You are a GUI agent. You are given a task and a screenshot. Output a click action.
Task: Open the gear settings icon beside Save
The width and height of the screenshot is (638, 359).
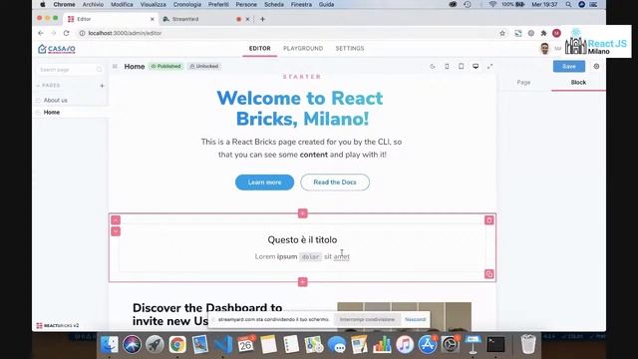coord(596,67)
